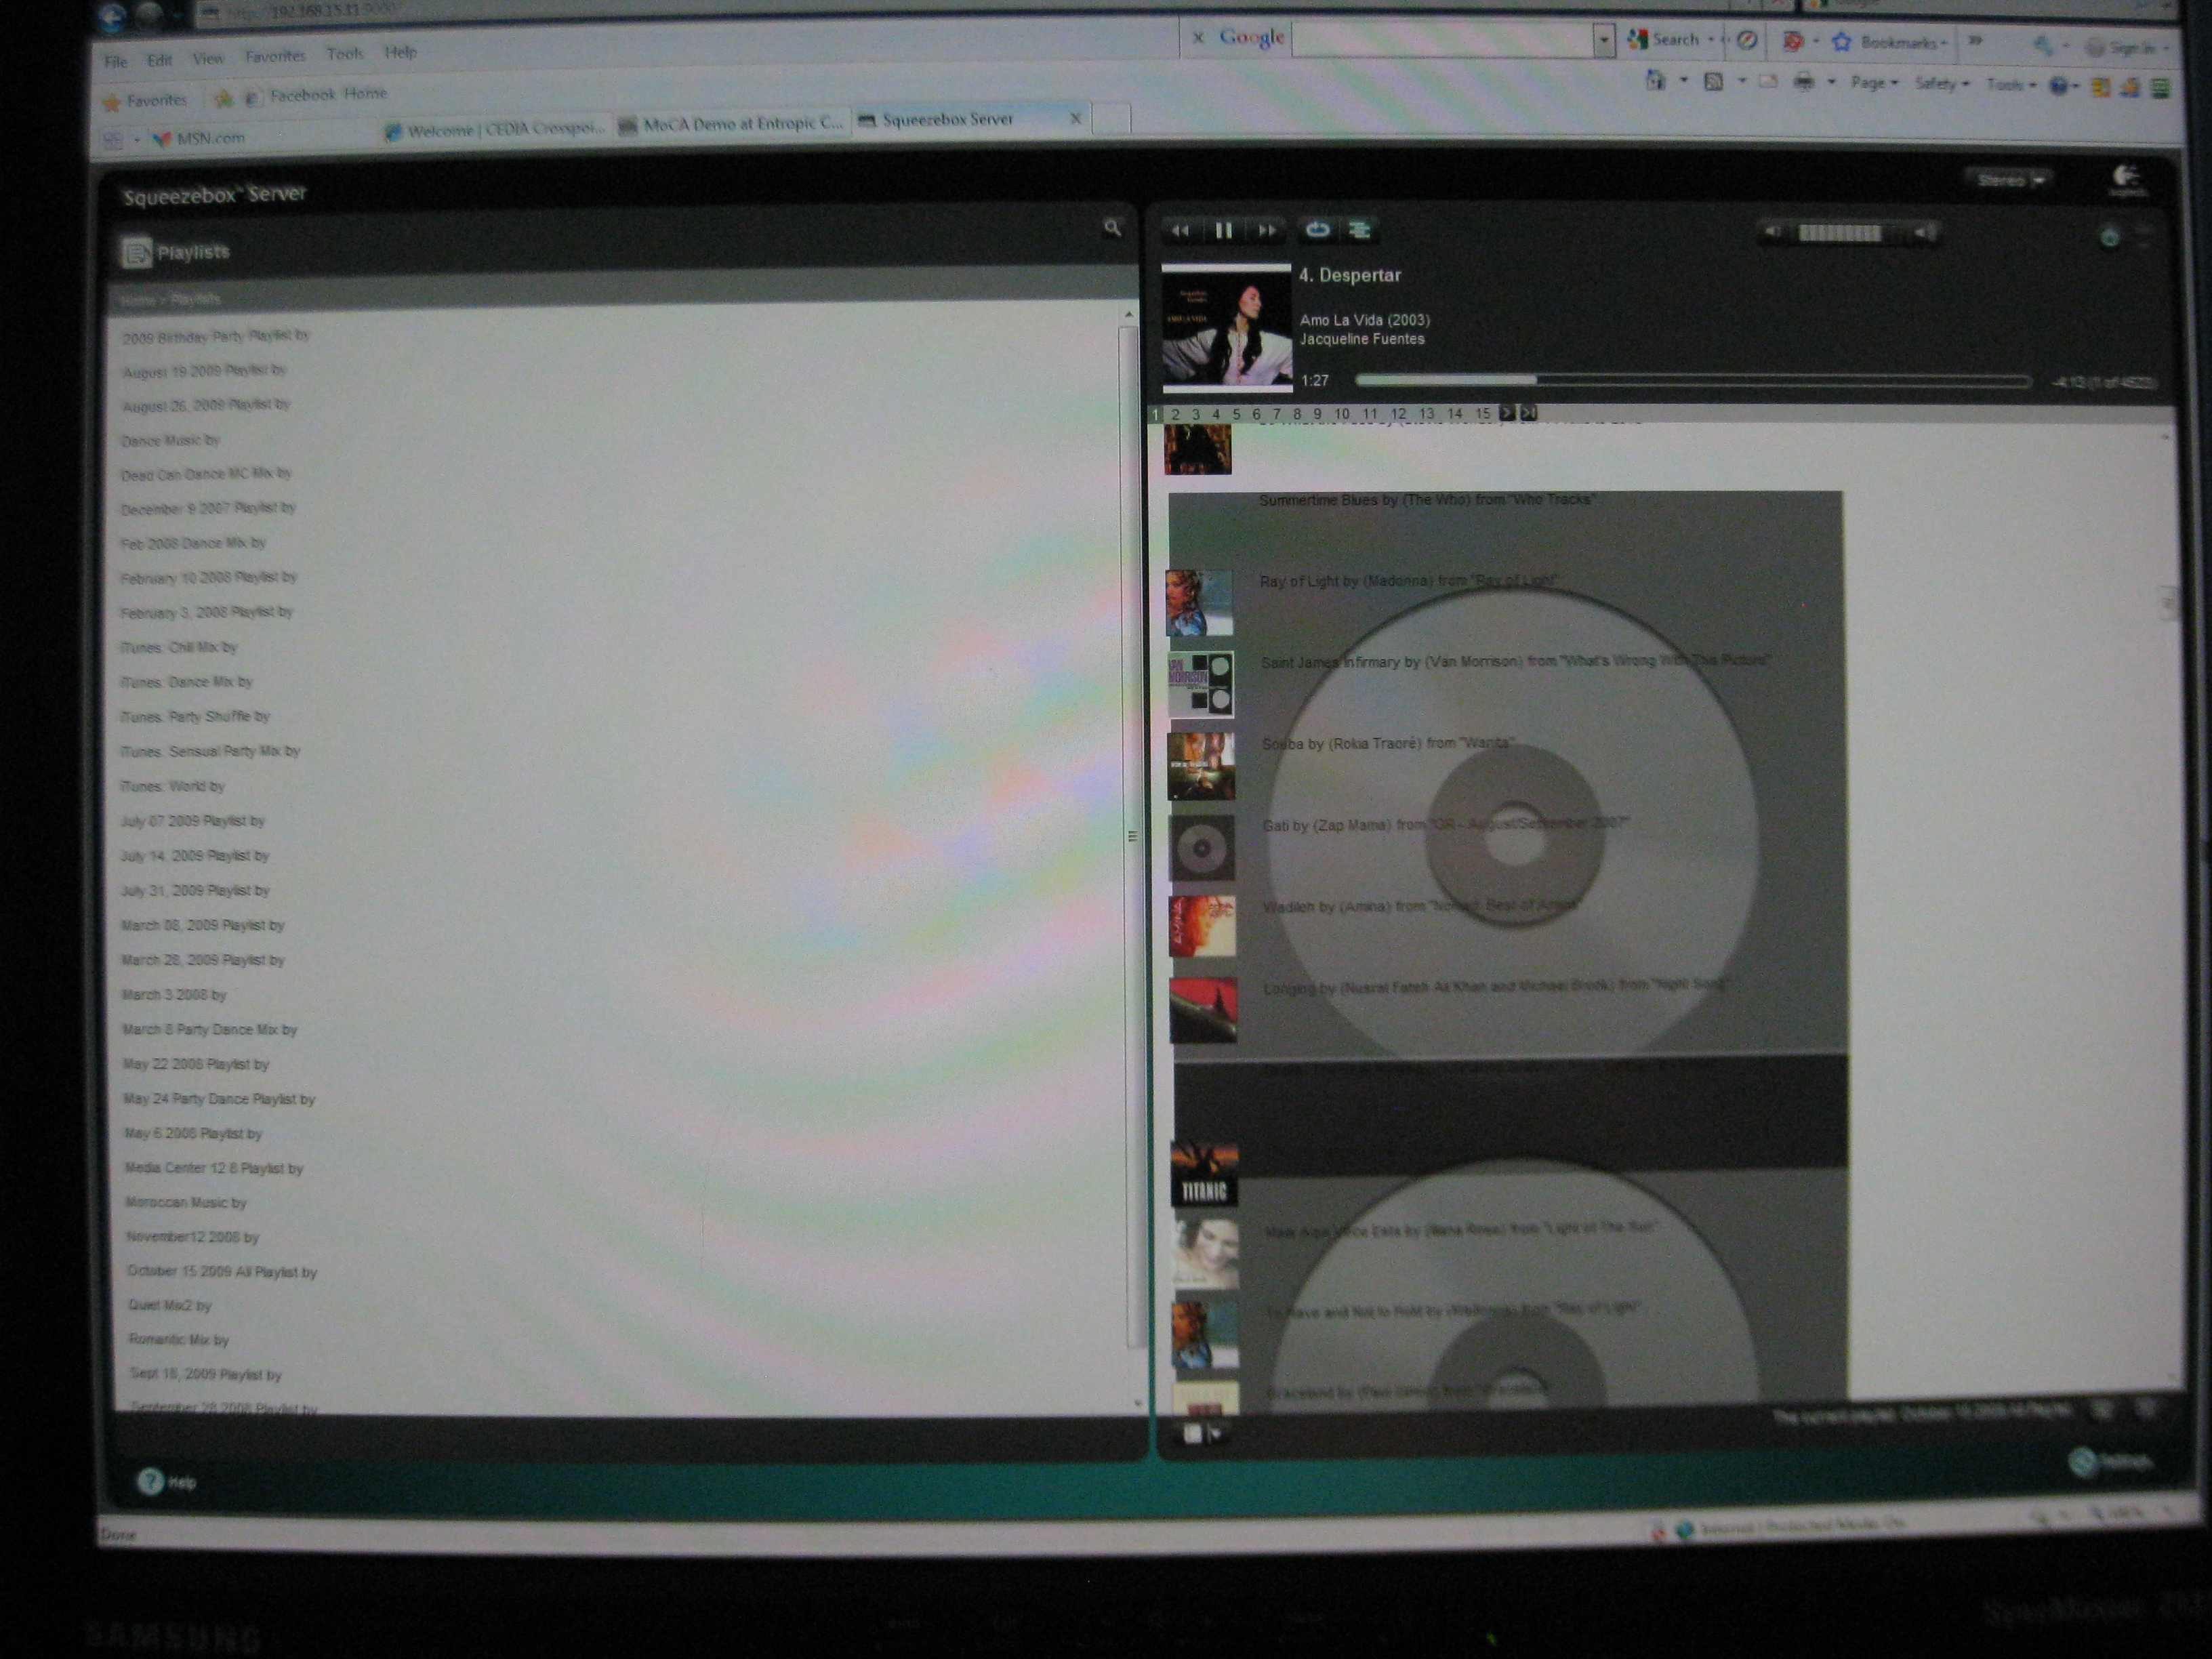Click the search magnifier icon in Playlists
The image size is (2212, 1659).
tap(1112, 228)
